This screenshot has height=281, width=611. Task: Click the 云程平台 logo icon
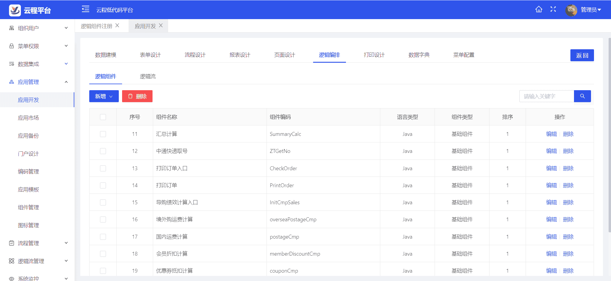15,10
